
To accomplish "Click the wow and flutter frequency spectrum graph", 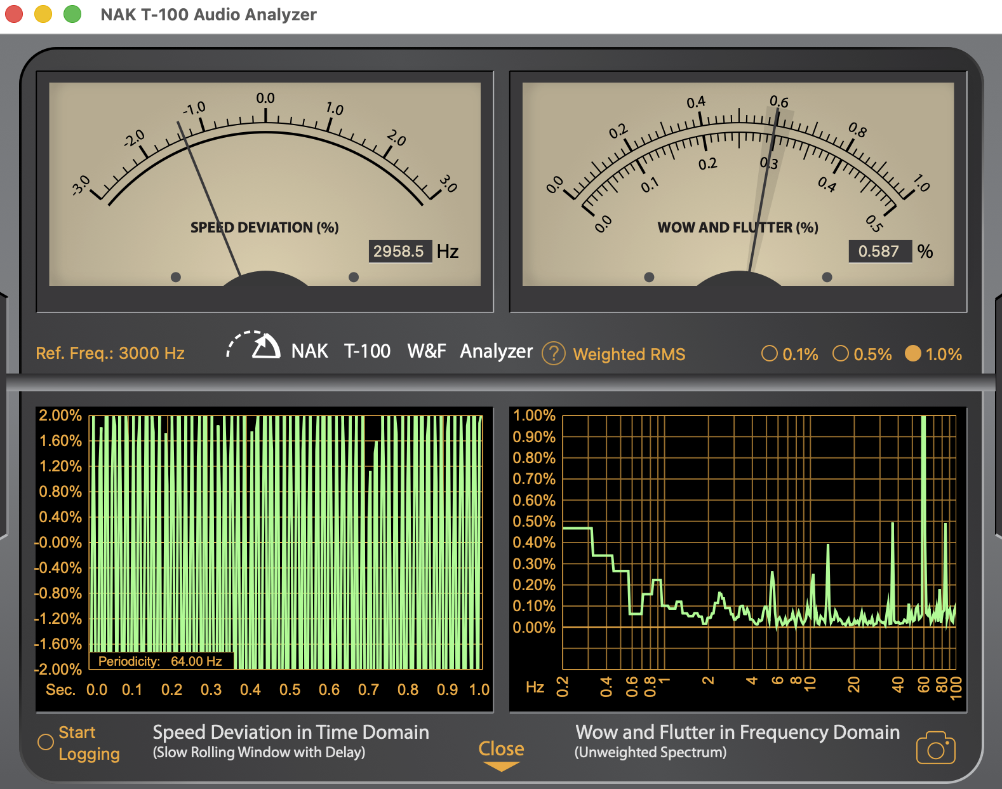I will (x=759, y=543).
